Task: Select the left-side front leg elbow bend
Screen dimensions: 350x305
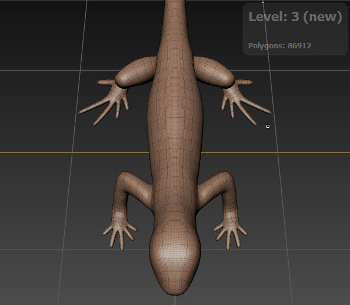Action: pos(124,179)
